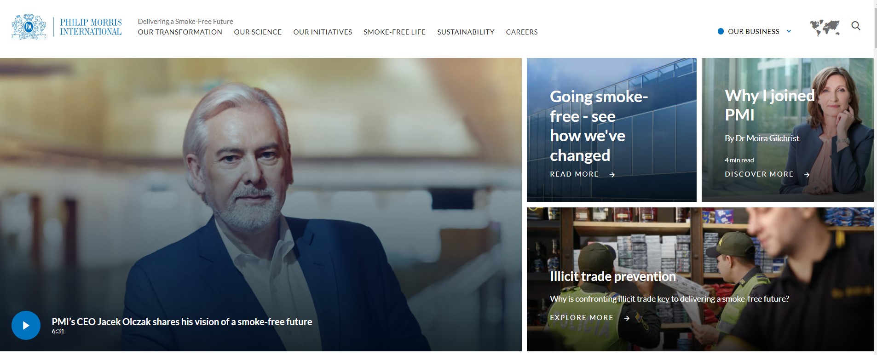The width and height of the screenshot is (877, 355).
Task: Click the arrow next to READ MORE
Action: click(612, 175)
